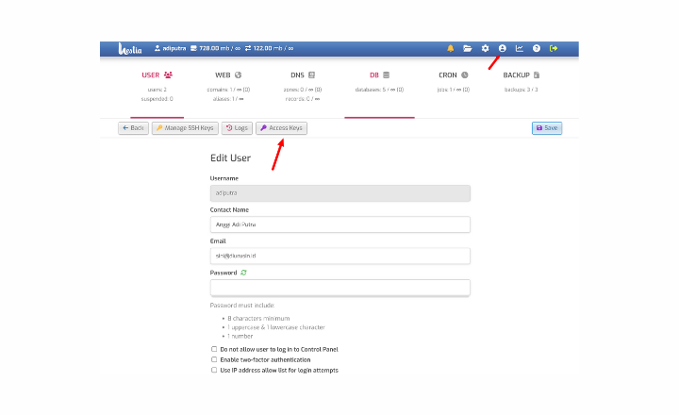Open server settings gear icon
The height and width of the screenshot is (415, 679).
pos(485,48)
